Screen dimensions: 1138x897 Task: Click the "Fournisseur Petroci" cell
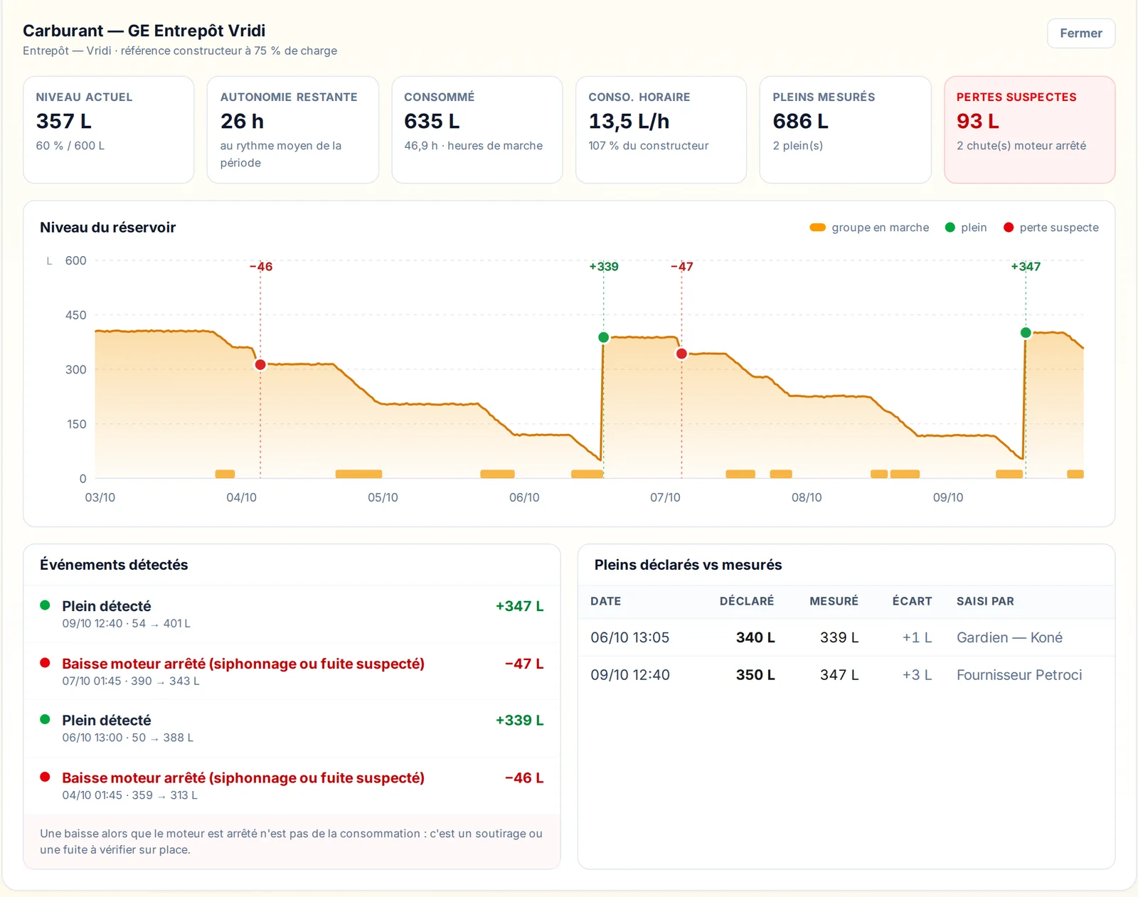pyautogui.click(x=1019, y=675)
